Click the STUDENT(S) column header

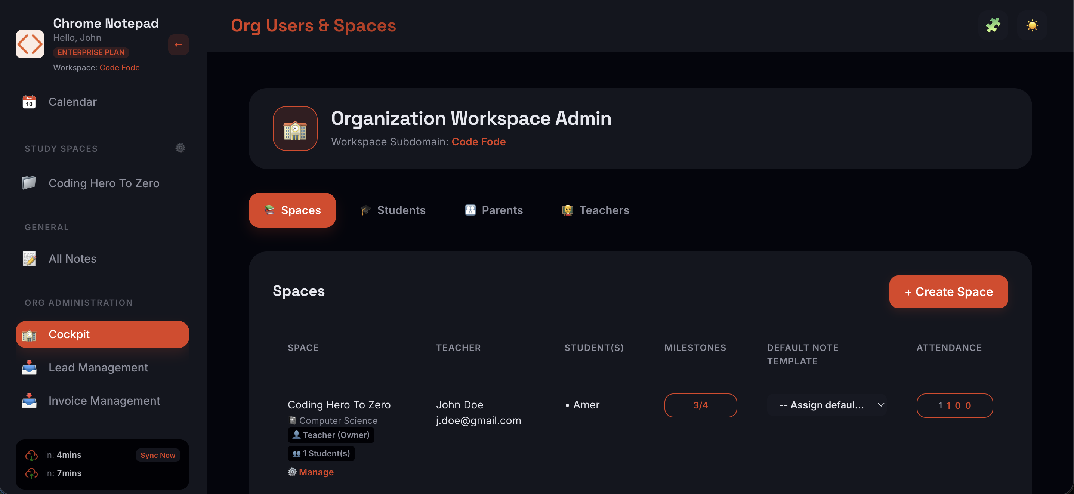[x=594, y=348]
